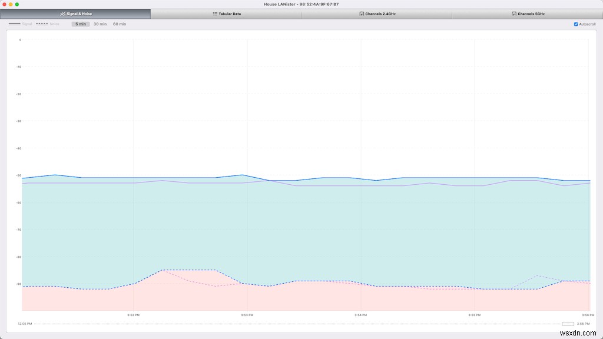Show the 60 min history

coord(119,24)
